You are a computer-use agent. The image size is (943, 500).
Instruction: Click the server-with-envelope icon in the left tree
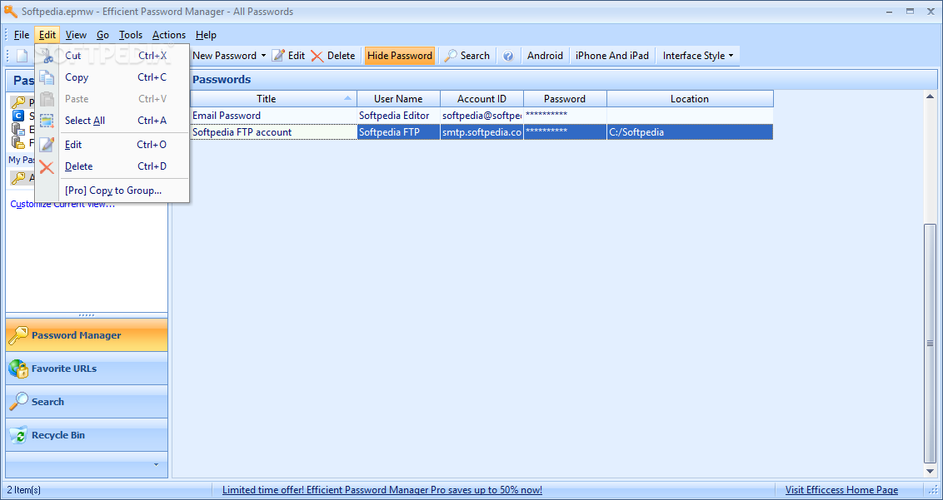tap(18, 129)
